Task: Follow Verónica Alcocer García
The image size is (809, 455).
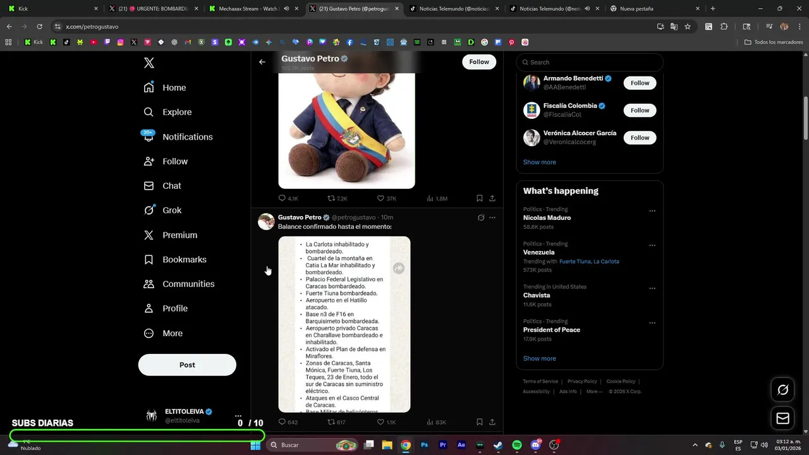Action: tap(640, 137)
